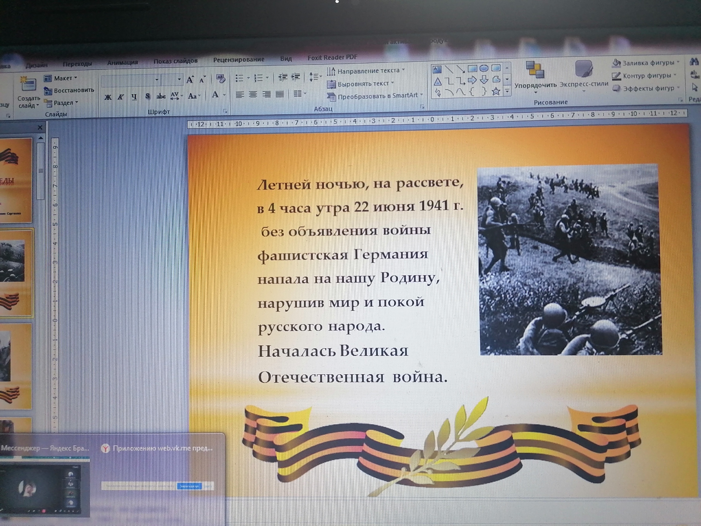Open text Columns dropdown
The height and width of the screenshot is (526, 701).
[300, 93]
